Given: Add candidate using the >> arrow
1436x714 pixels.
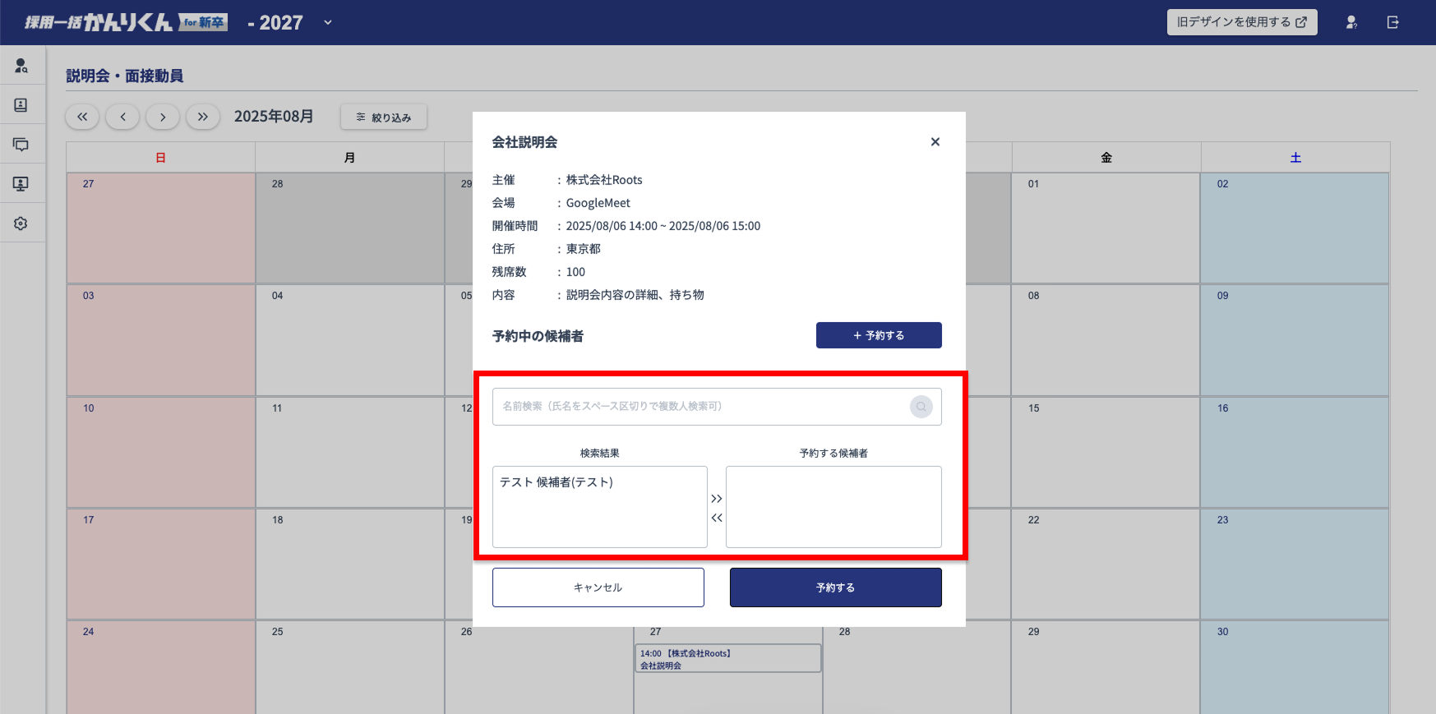Looking at the screenshot, I should [717, 499].
